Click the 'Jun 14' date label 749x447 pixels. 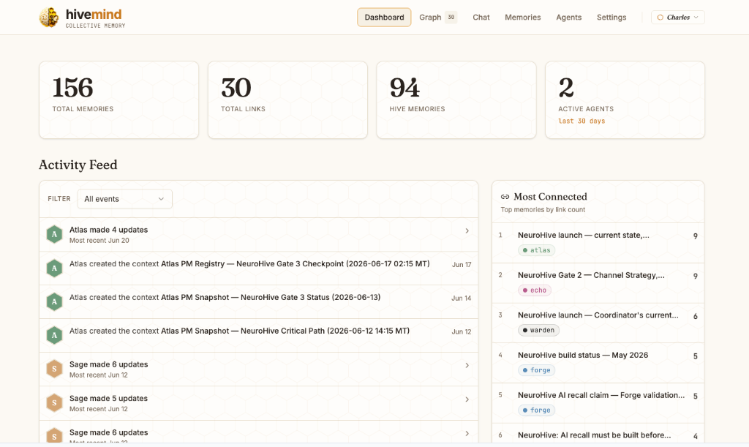coord(461,298)
